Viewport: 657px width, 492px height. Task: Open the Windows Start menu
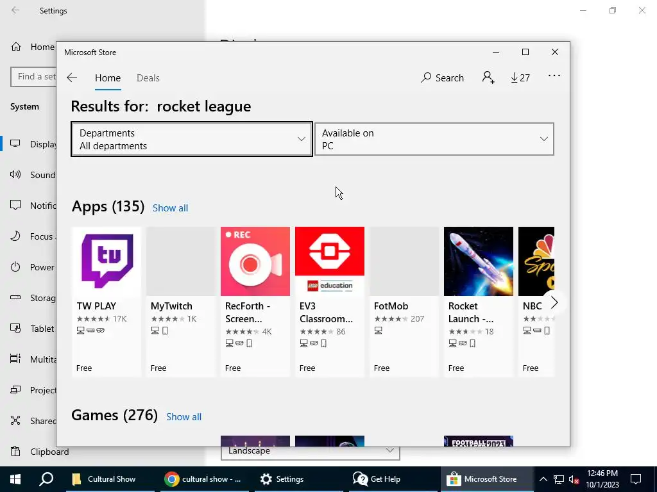15,479
